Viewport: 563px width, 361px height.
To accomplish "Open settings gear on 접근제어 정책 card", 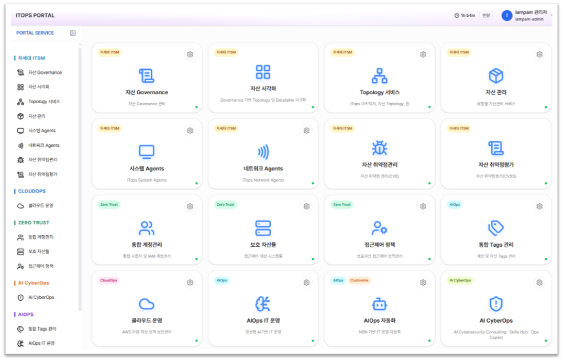I will tap(423, 206).
